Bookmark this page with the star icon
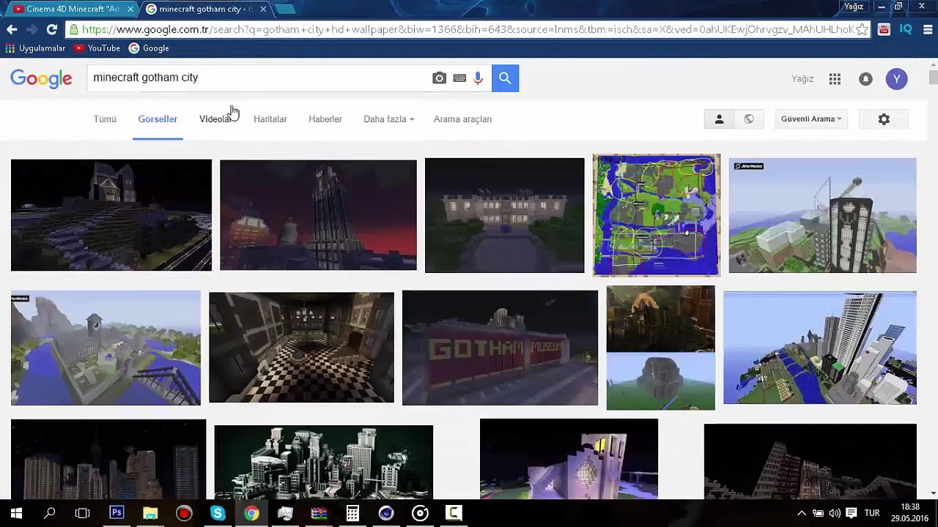This screenshot has width=938, height=527. [x=862, y=29]
